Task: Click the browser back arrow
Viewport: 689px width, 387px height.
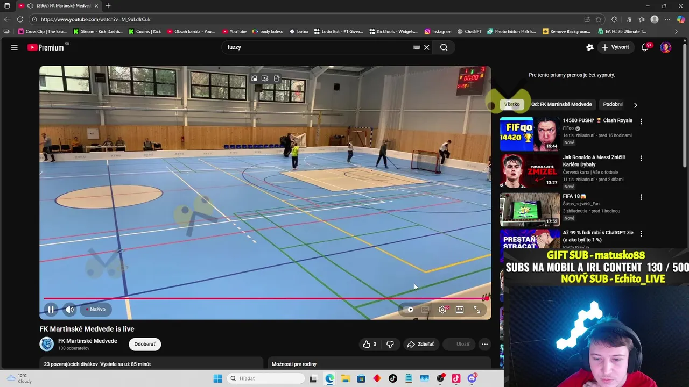Action: (x=6, y=19)
